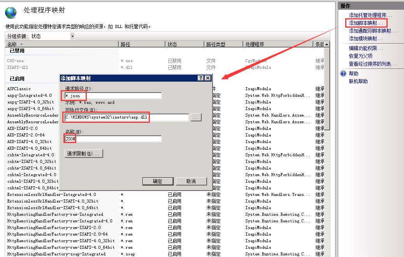Select HttpRemotingHandlerFactory-rem-Integrated row
The width and height of the screenshot is (404, 257).
click(x=165, y=214)
